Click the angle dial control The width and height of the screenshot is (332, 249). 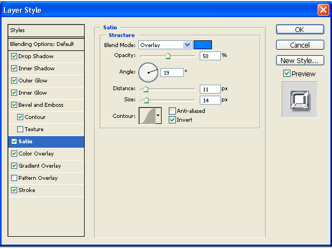click(148, 71)
